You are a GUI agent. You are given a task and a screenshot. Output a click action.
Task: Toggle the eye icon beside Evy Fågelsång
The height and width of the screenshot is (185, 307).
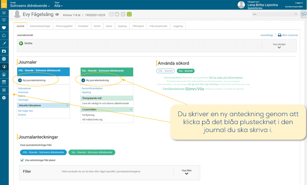pyautogui.click(x=57, y=15)
